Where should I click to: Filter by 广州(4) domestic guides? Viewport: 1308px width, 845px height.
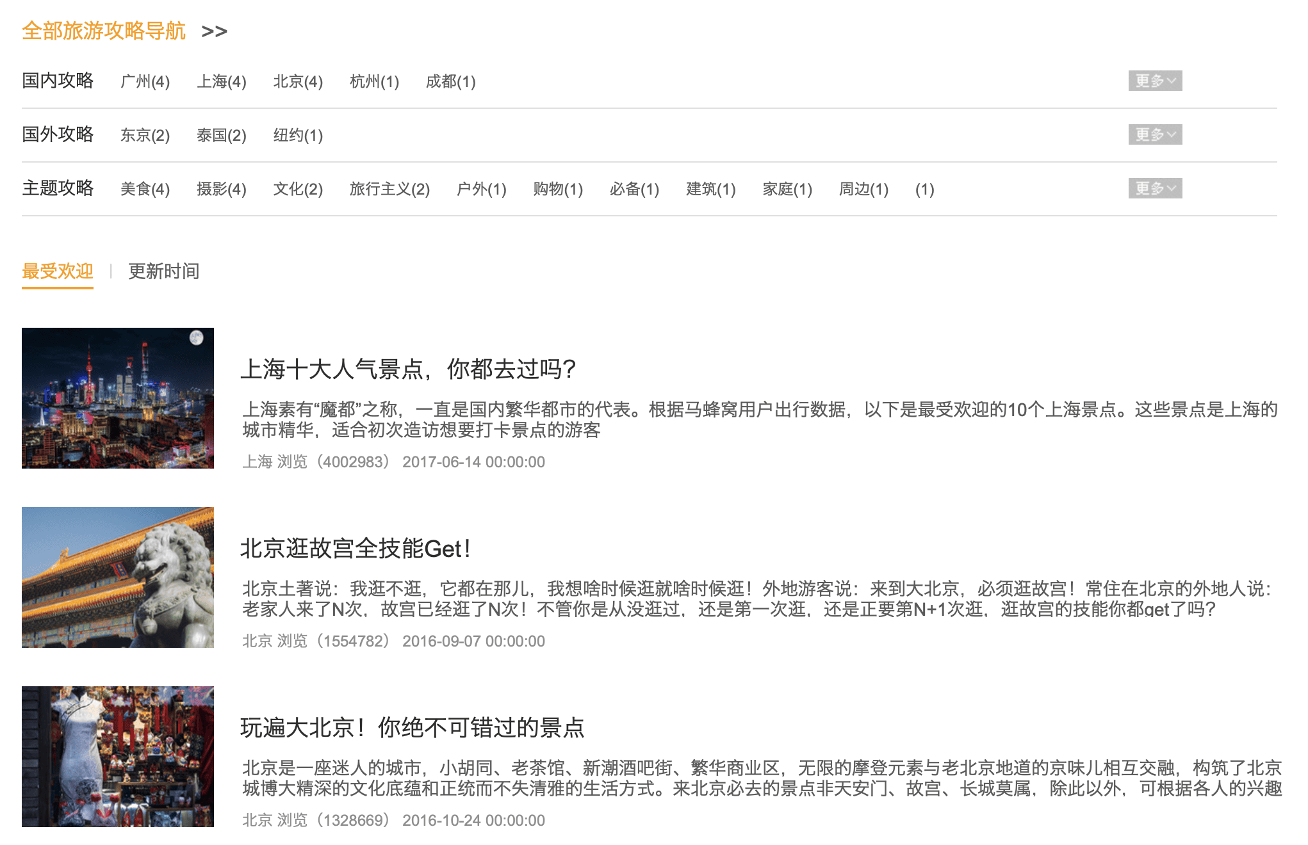click(x=145, y=81)
